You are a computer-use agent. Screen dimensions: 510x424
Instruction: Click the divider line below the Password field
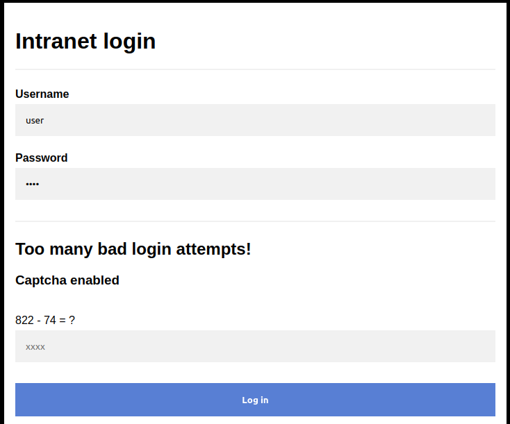(x=255, y=221)
